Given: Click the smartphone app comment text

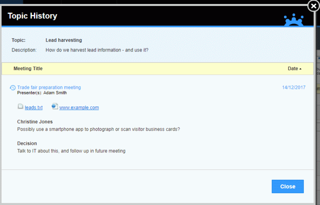Looking at the screenshot, I should pos(98,129).
